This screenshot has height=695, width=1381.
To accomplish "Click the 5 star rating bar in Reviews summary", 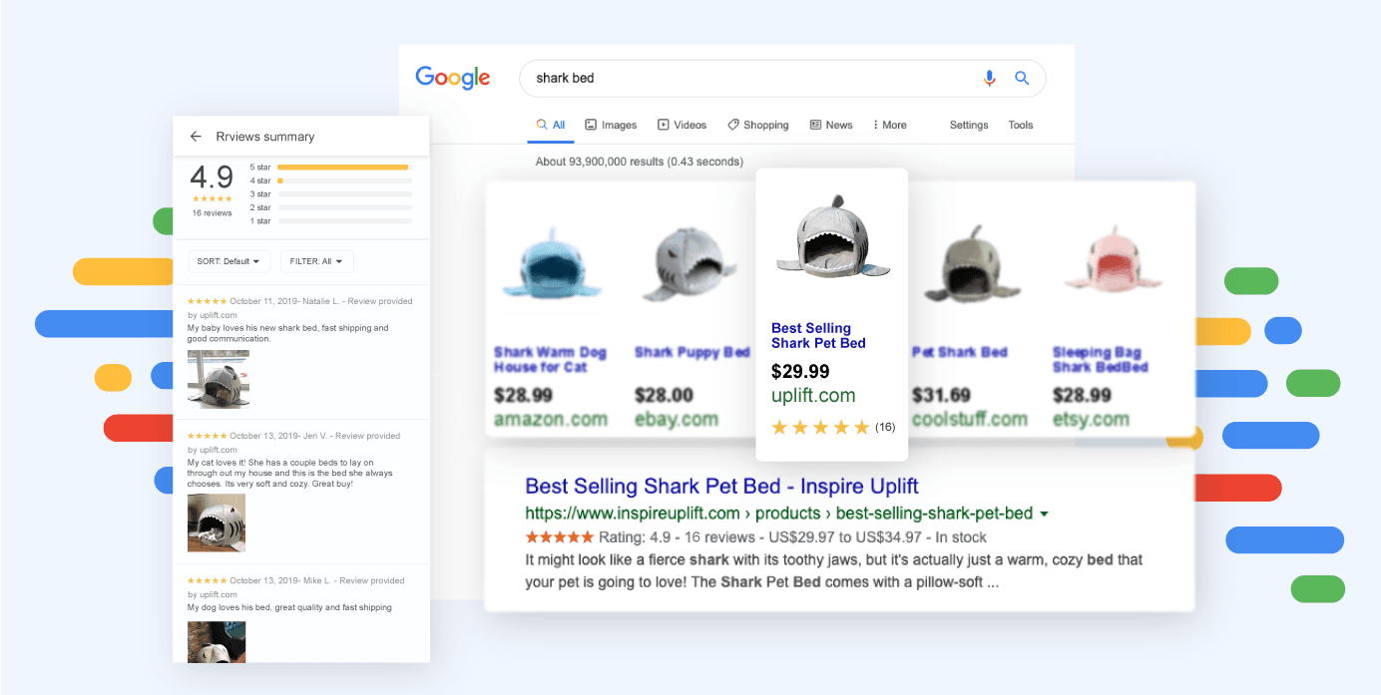I will [x=343, y=168].
